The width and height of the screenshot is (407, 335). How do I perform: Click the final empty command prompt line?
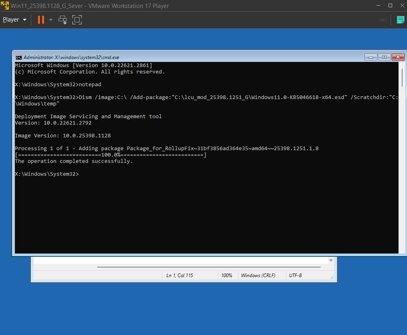(x=47, y=174)
